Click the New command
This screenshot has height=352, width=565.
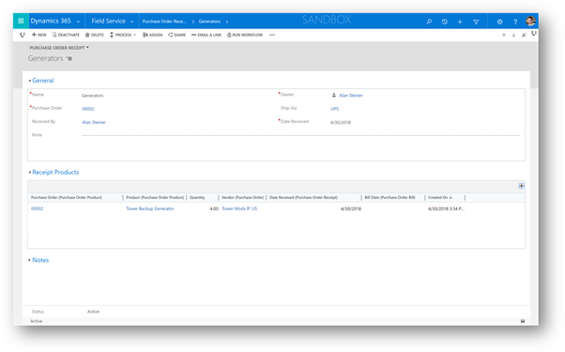(38, 35)
